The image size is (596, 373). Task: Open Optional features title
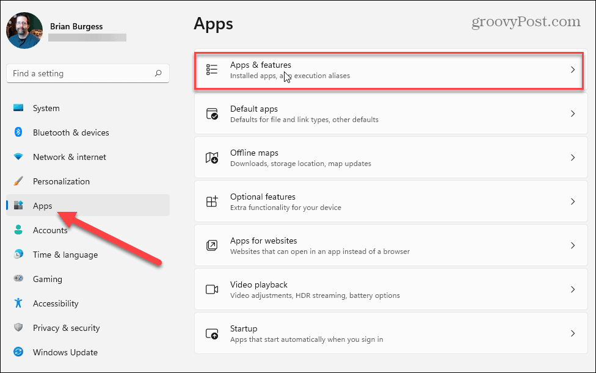click(263, 197)
